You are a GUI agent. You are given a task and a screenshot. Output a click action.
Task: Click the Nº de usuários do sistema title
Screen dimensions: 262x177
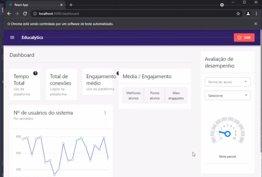tap(43, 113)
